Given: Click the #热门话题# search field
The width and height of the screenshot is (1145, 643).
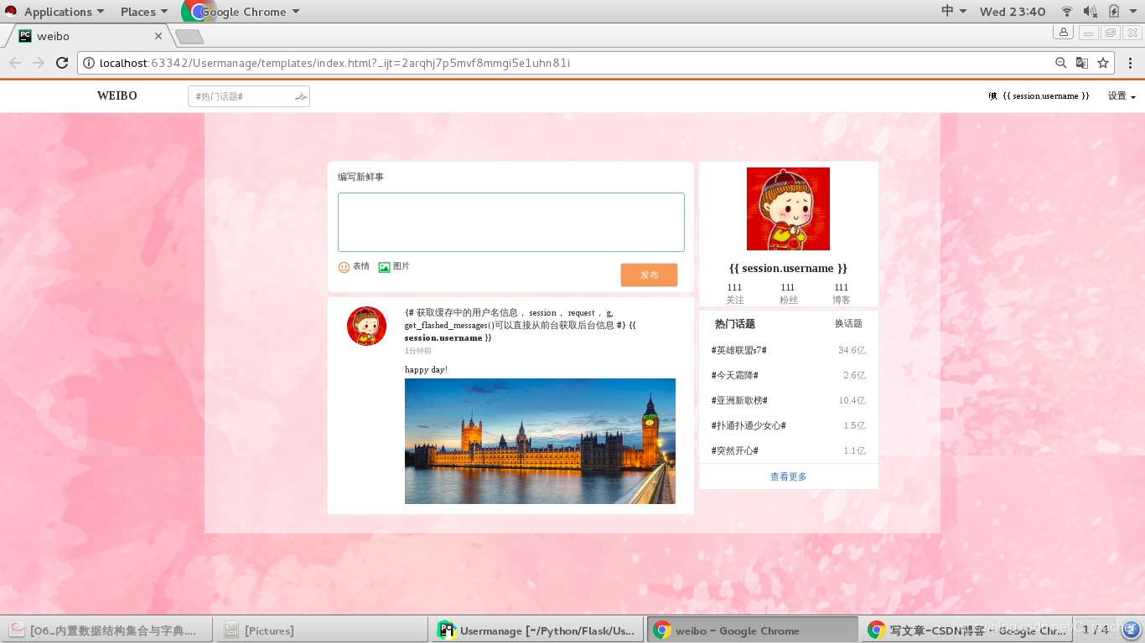Looking at the screenshot, I should pos(249,96).
